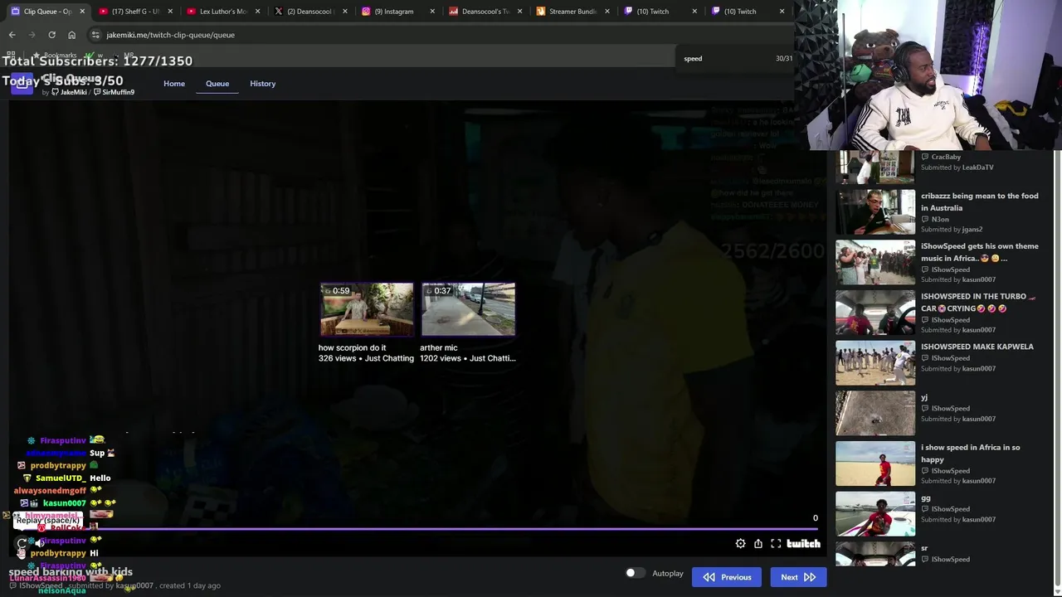The width and height of the screenshot is (1062, 597).
Task: Open the TURBO CAR clip thumbnail
Action: coord(875,313)
